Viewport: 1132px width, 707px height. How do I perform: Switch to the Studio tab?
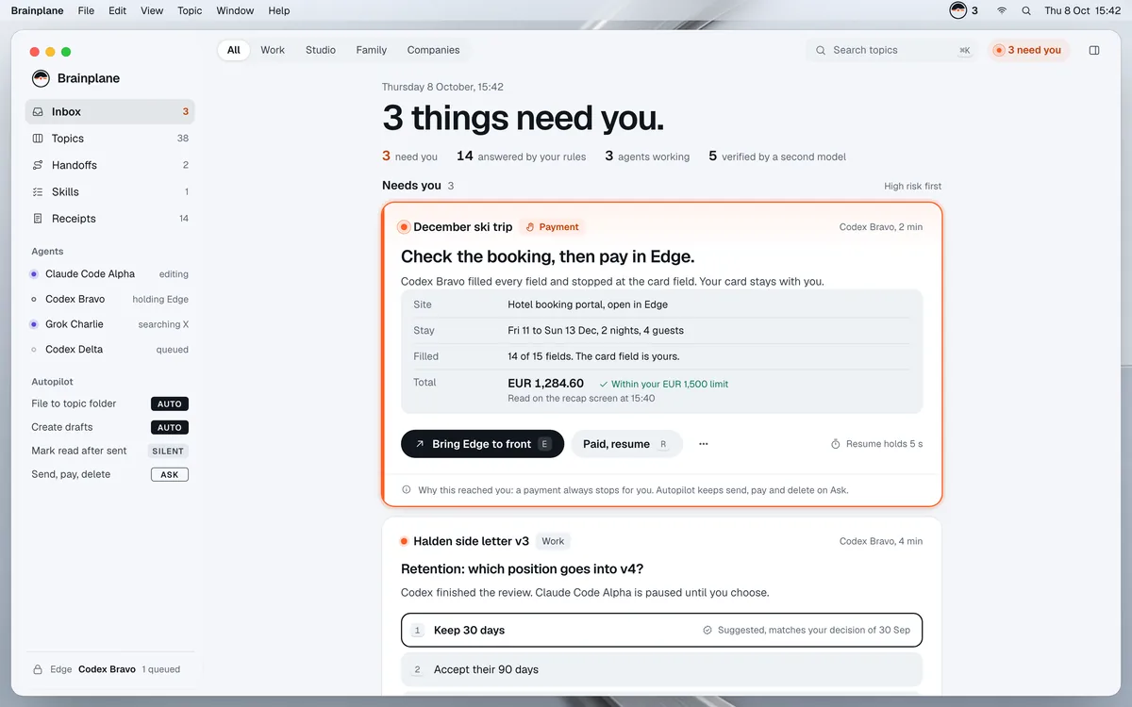pos(321,50)
